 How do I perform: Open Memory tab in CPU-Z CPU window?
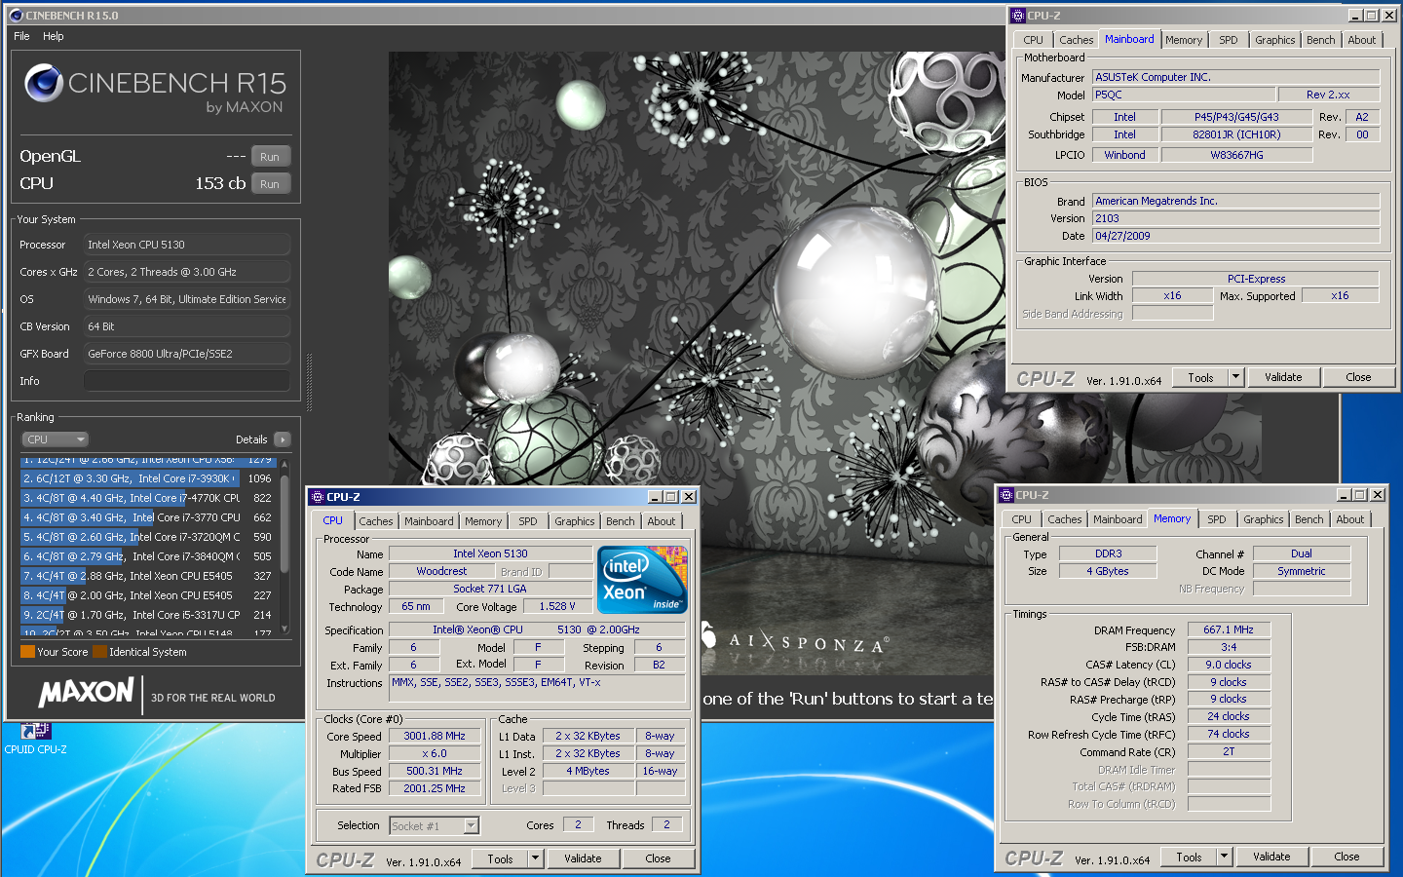pos(483,521)
